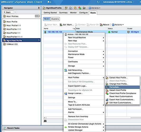This screenshot has height=132, width=141.
Task: Click the copy settings to host profile icon
Action: (x=75, y=8)
